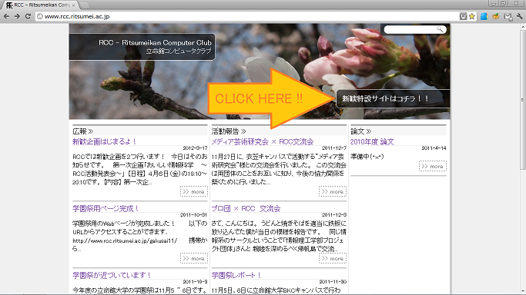The width and height of the screenshot is (526, 295).
Task: Open the mail checker extension icon
Action: 508,16
